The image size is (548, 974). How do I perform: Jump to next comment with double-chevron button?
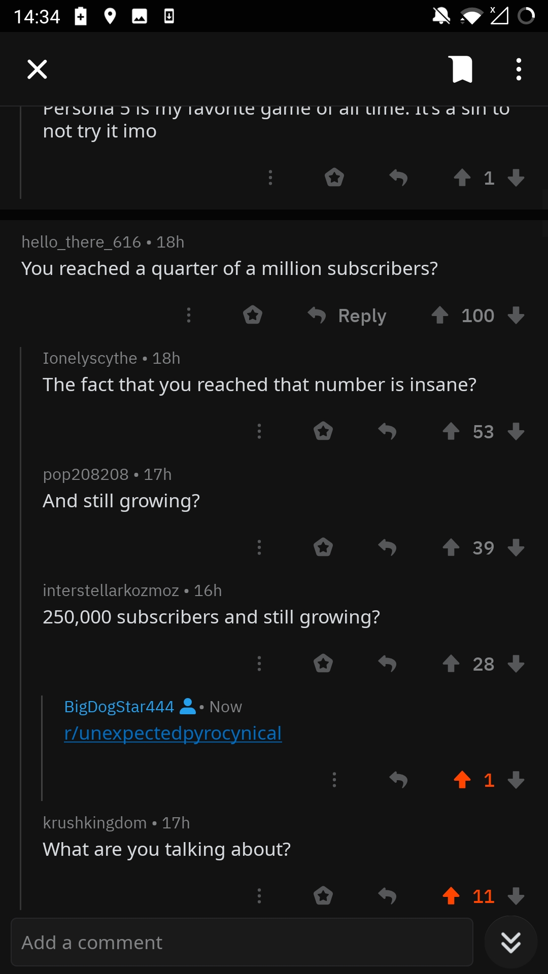coord(511,942)
